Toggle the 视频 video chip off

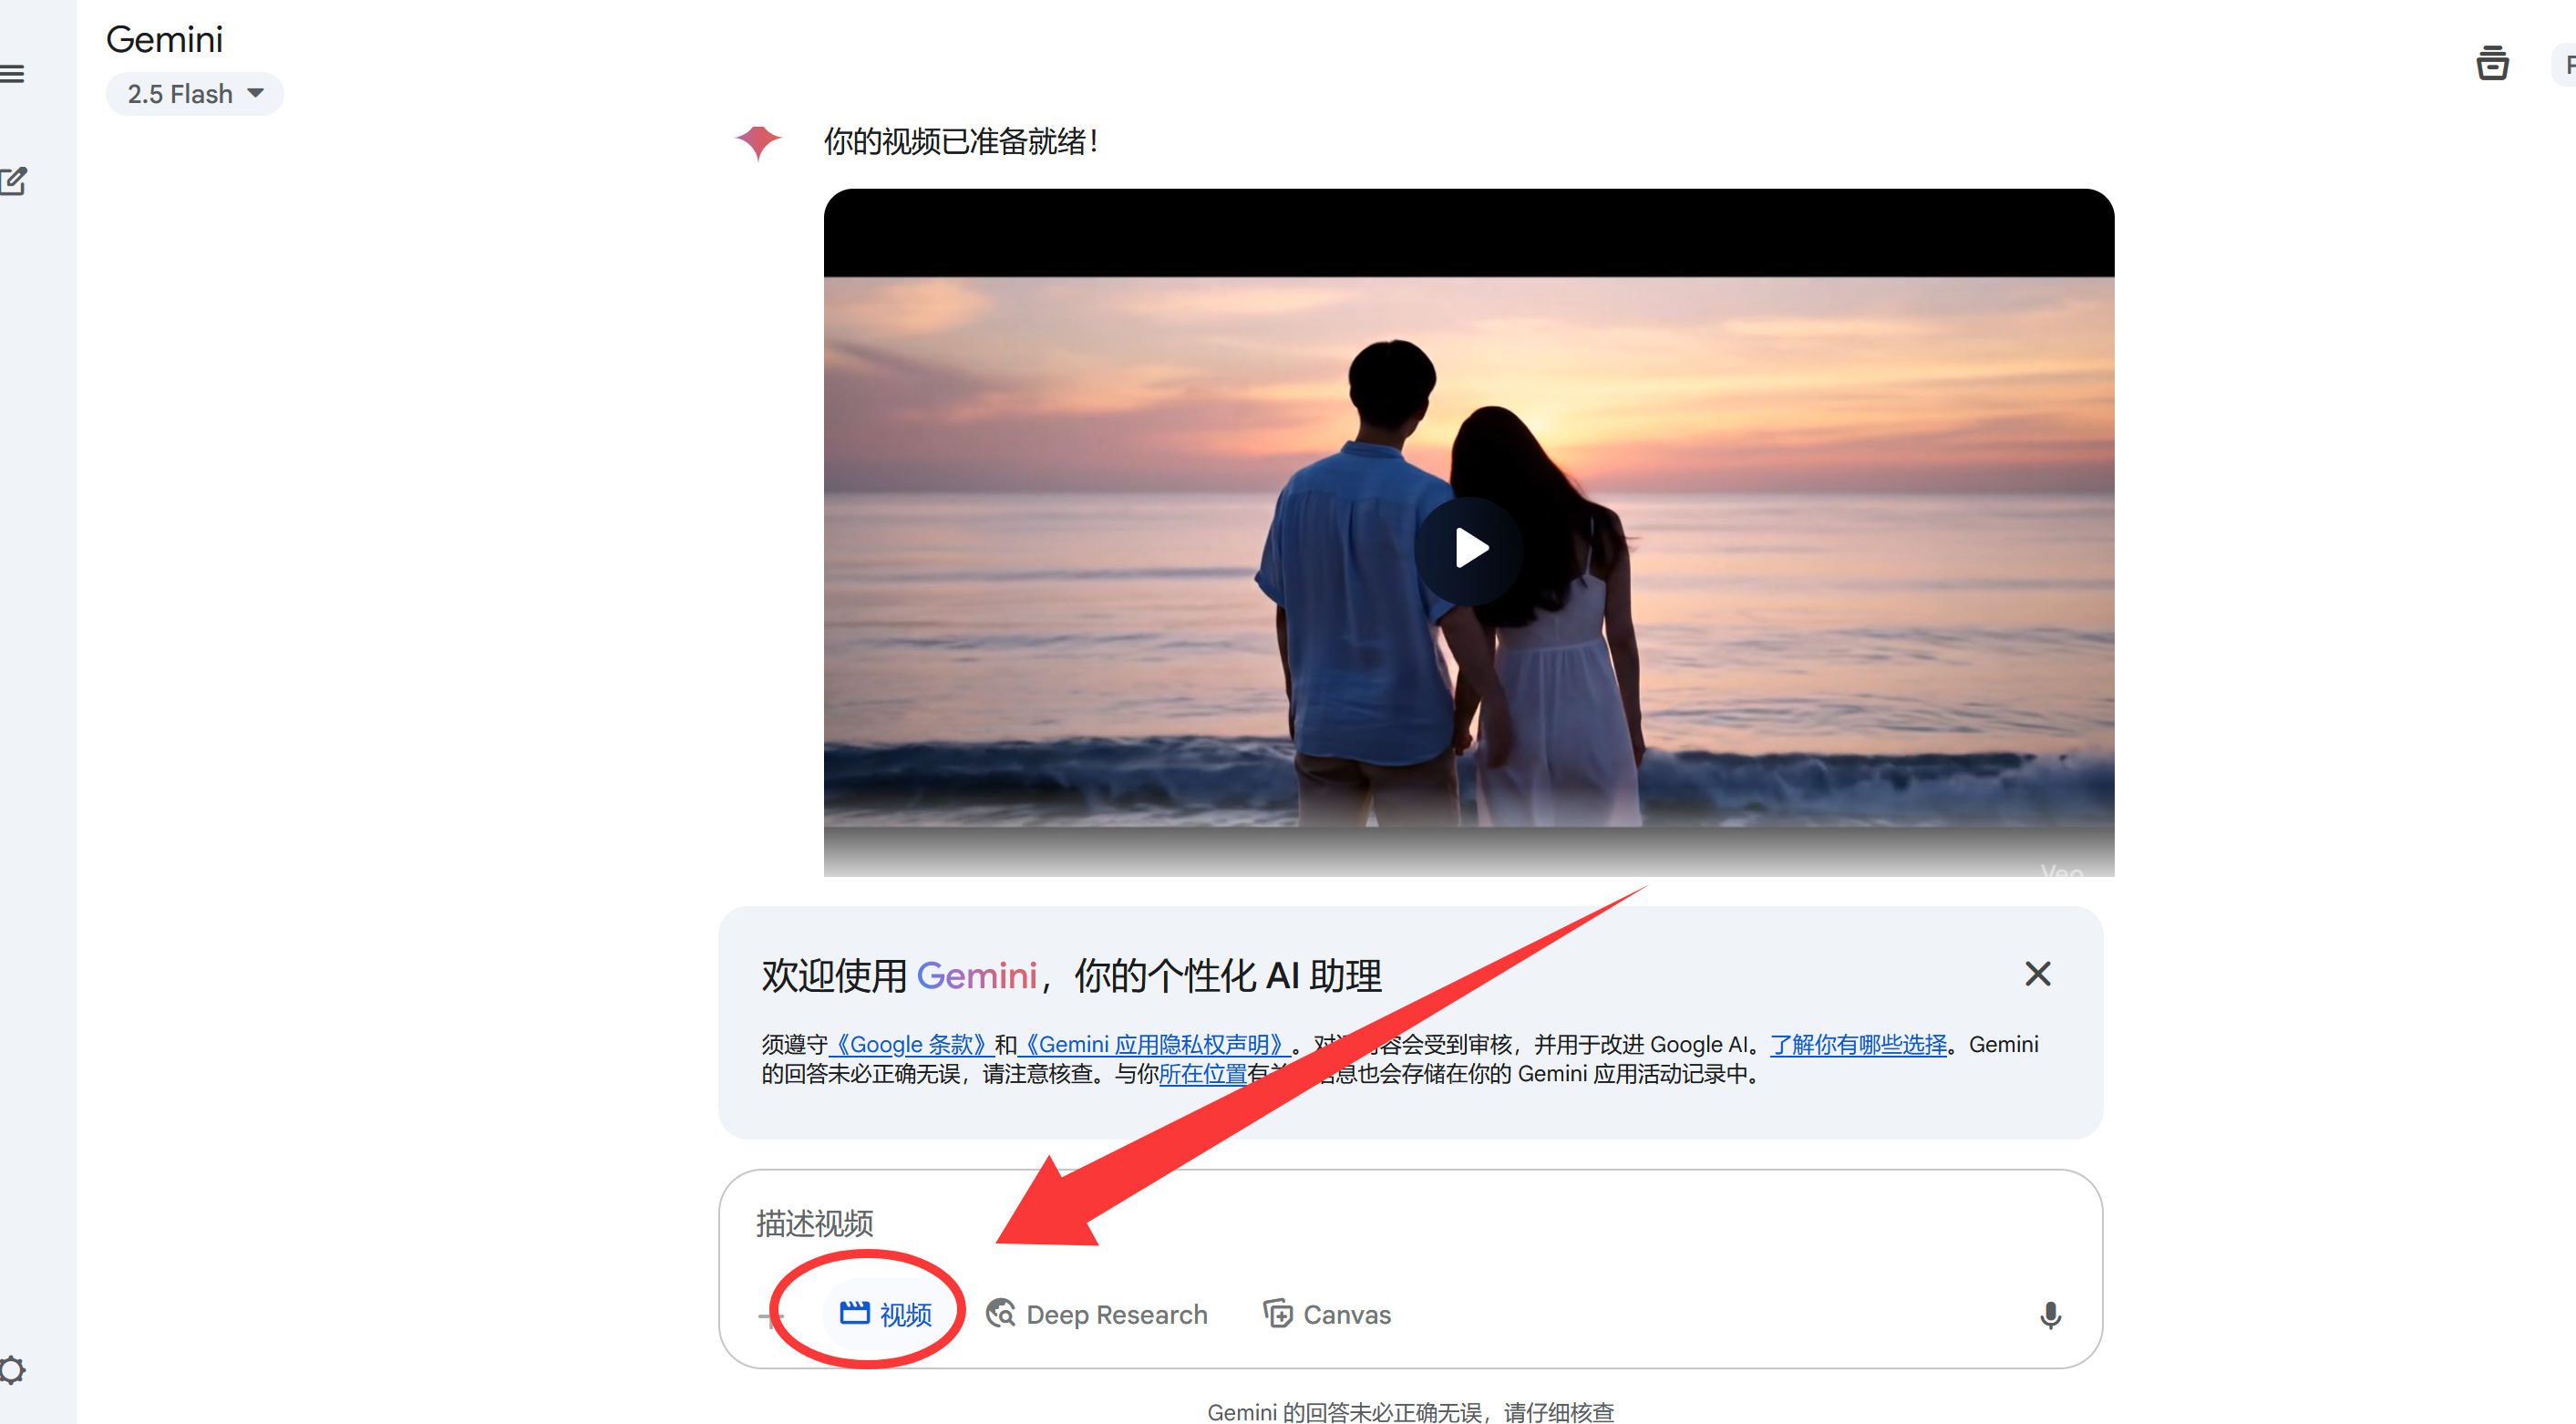click(885, 1313)
